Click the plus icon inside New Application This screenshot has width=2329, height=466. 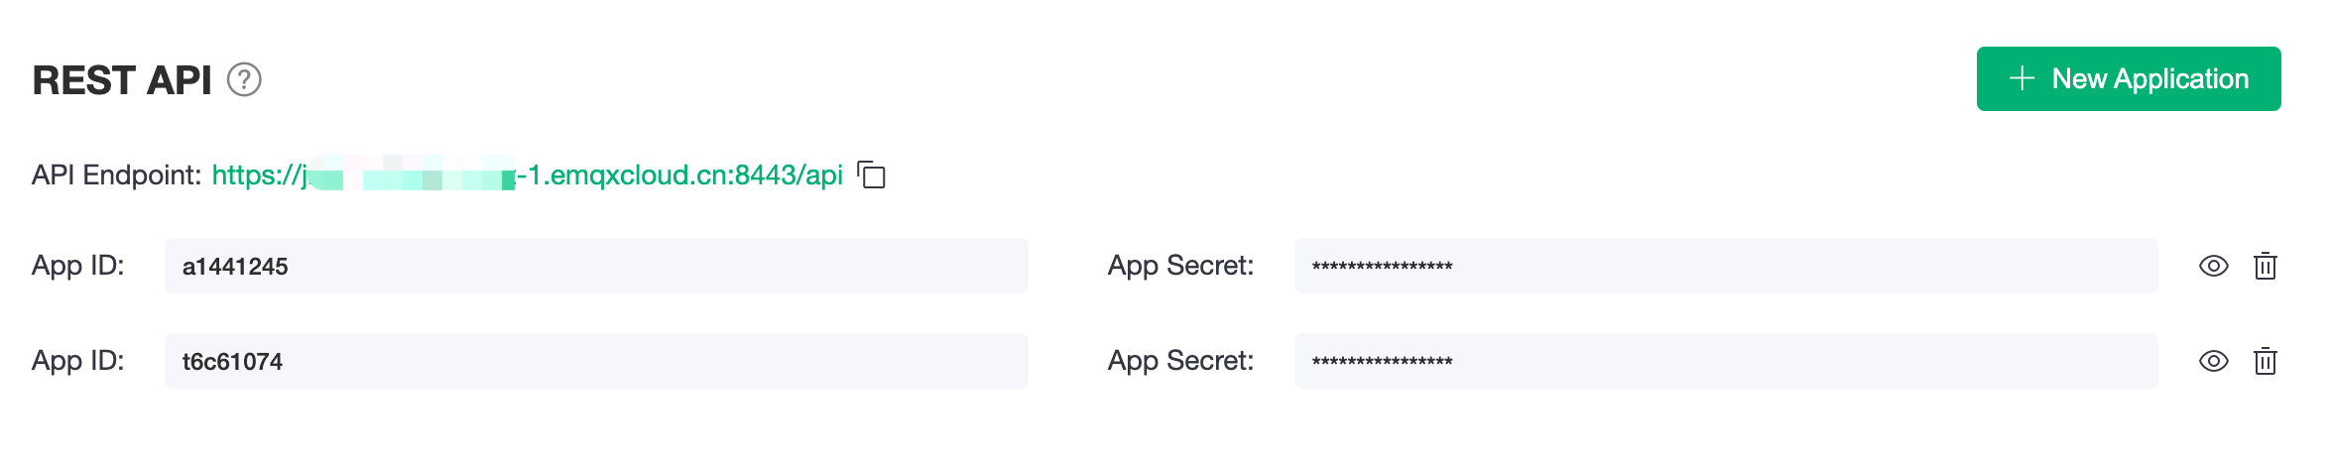(x=2022, y=78)
